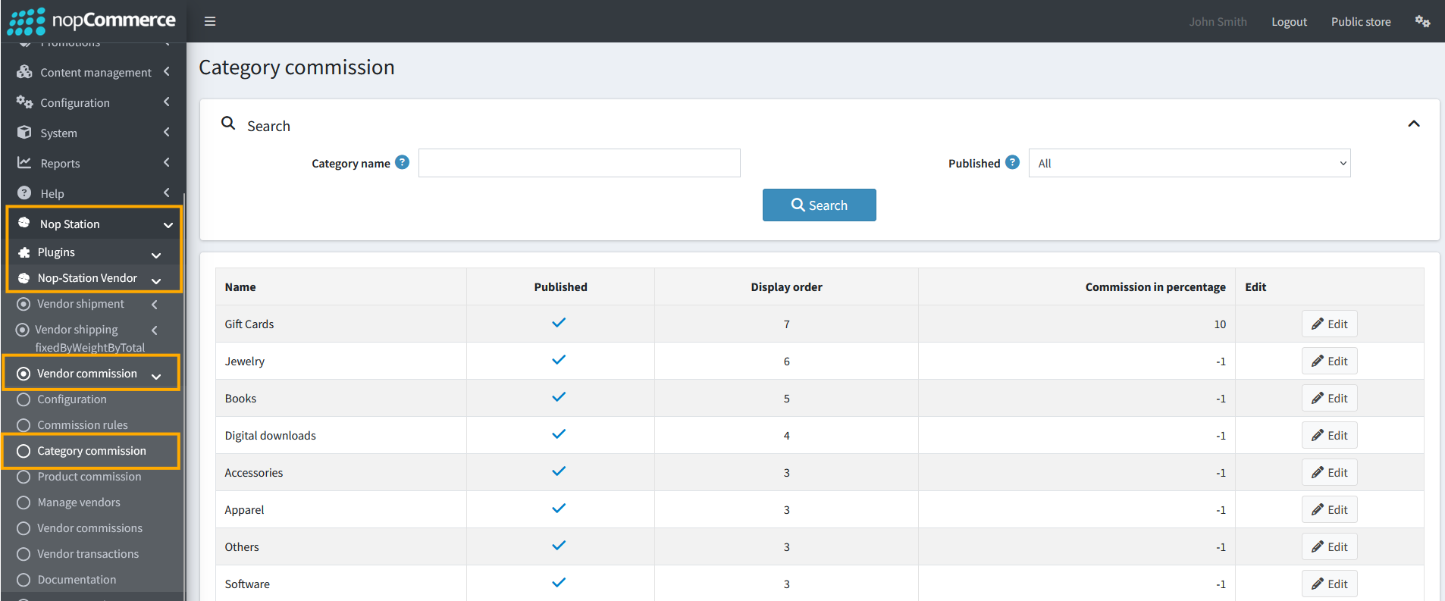The height and width of the screenshot is (601, 1445).
Task: Click the Digital downloads published checkmark
Action: click(559, 434)
